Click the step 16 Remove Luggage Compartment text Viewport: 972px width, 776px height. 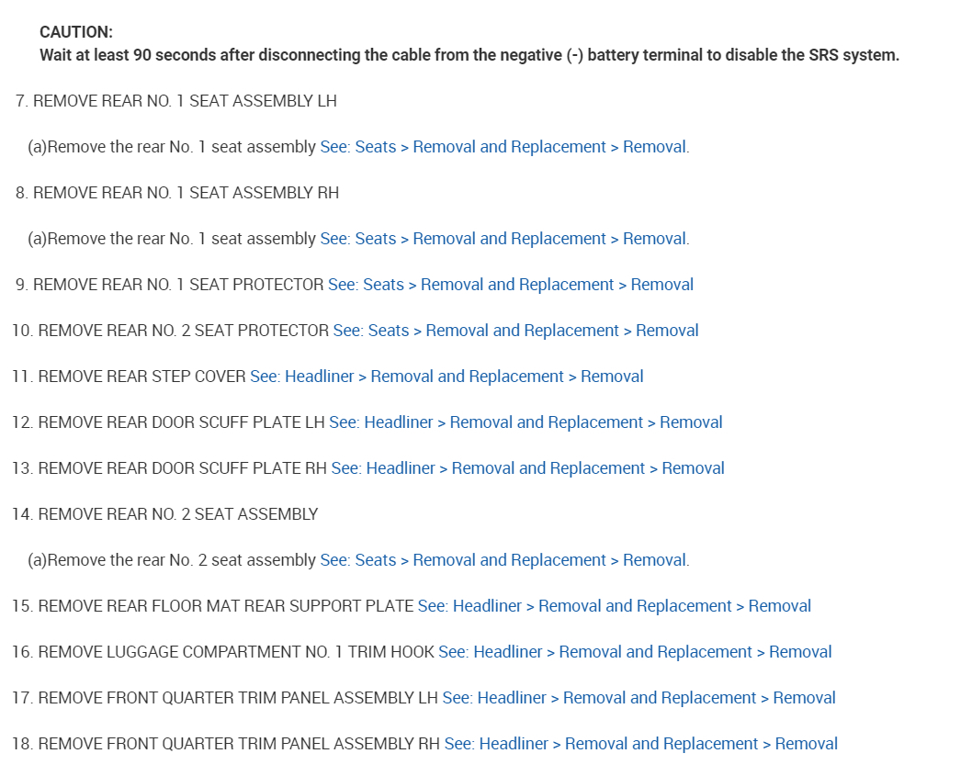click(223, 652)
